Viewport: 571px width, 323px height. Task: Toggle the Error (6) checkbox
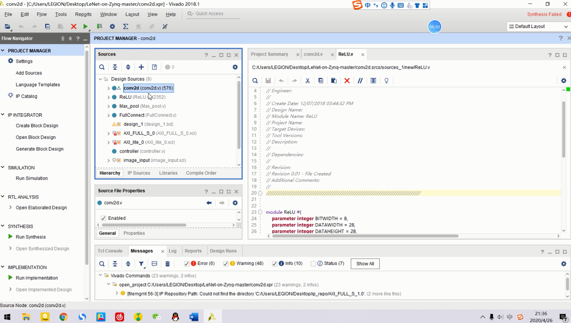(186, 264)
